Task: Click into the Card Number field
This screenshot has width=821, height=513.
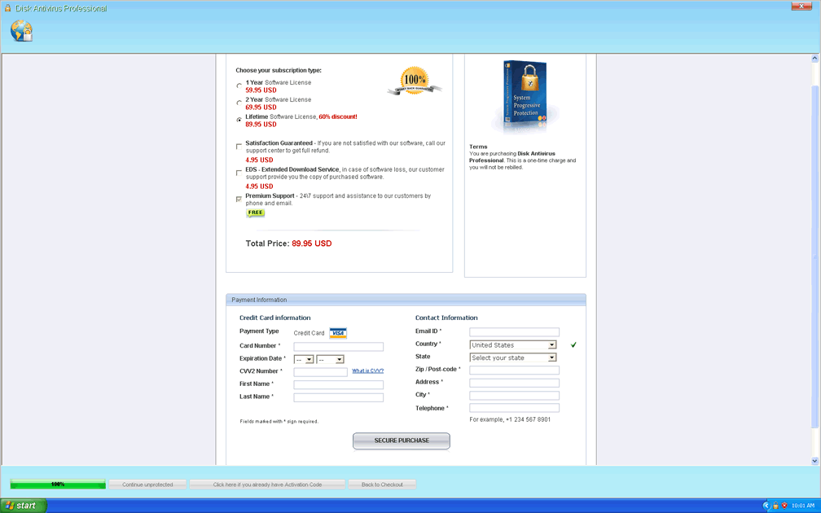Action: click(x=338, y=347)
